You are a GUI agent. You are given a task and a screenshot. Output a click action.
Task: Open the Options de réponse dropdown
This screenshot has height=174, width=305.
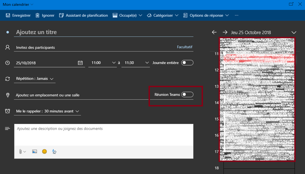tap(206, 15)
